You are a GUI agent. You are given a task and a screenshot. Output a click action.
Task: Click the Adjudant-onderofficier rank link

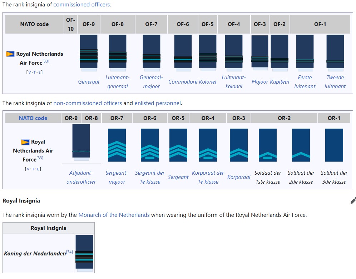pos(81,178)
